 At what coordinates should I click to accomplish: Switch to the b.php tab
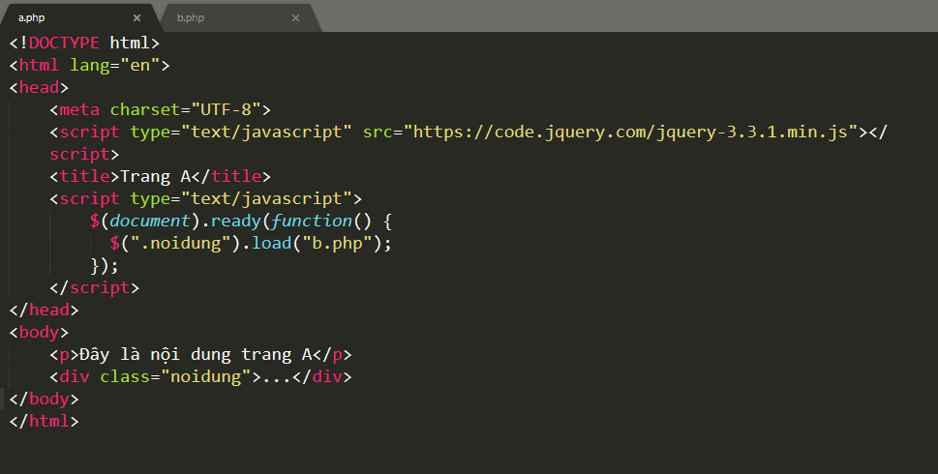pos(239,17)
